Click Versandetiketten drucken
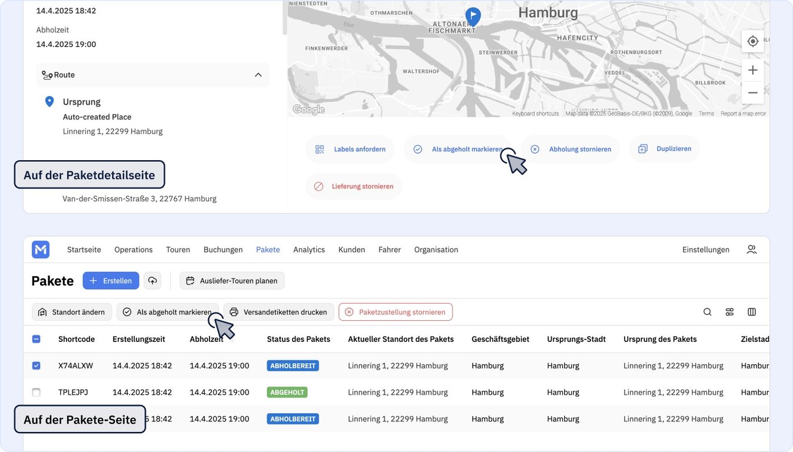The height and width of the screenshot is (452, 793). (x=278, y=312)
